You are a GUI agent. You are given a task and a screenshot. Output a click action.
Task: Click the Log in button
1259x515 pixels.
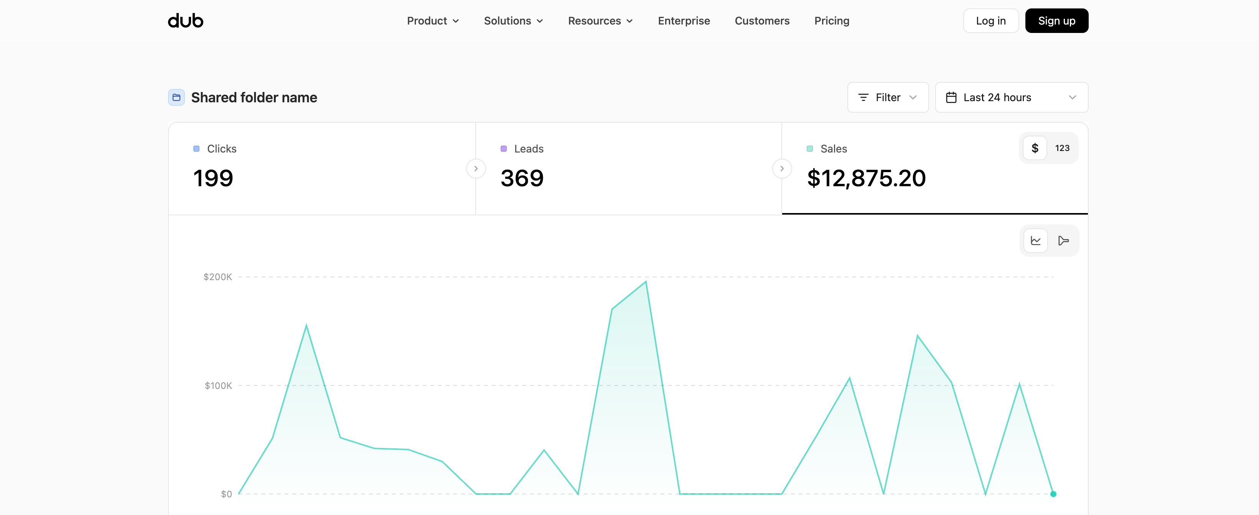pos(991,21)
